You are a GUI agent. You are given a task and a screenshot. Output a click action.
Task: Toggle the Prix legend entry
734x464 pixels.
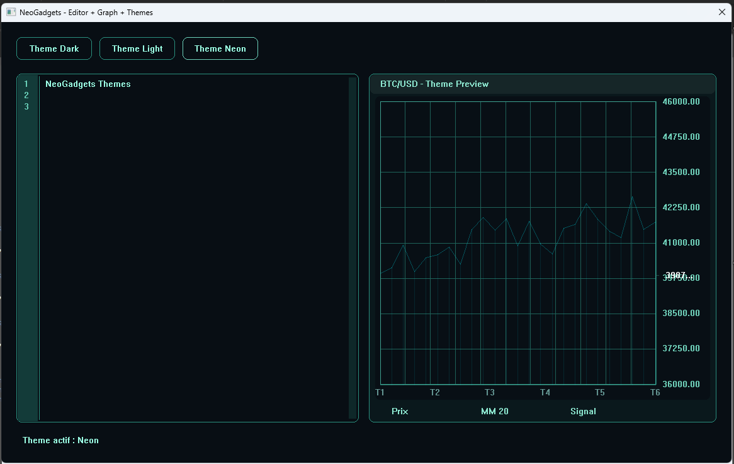click(400, 412)
